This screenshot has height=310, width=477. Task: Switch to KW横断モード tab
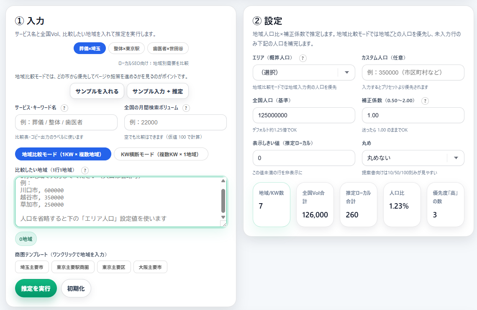[161, 154]
